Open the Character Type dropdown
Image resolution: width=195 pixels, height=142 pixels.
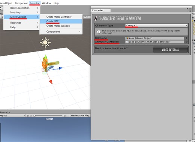(x=156, y=26)
